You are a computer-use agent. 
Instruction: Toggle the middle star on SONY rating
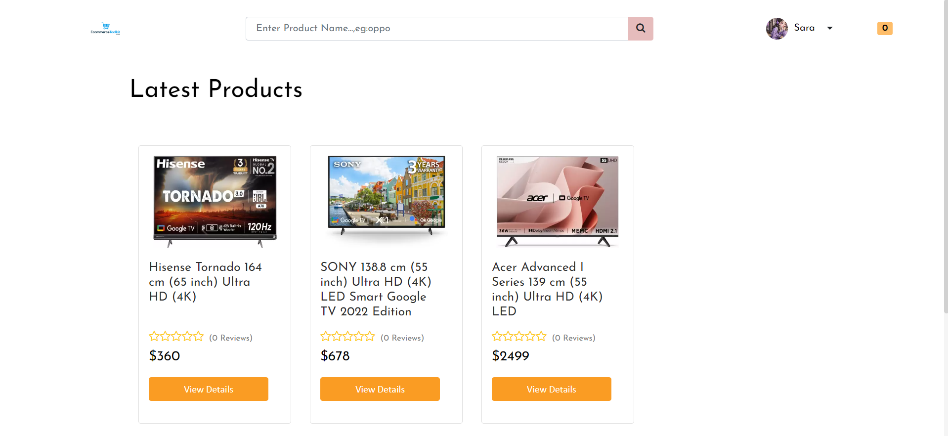(x=347, y=336)
